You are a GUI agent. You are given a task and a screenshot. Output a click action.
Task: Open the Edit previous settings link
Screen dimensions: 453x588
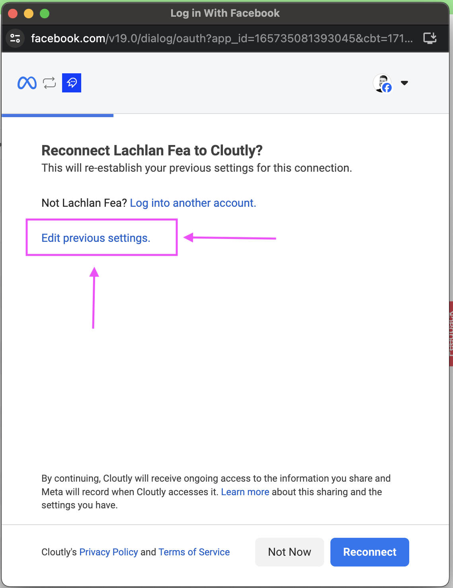tap(96, 238)
